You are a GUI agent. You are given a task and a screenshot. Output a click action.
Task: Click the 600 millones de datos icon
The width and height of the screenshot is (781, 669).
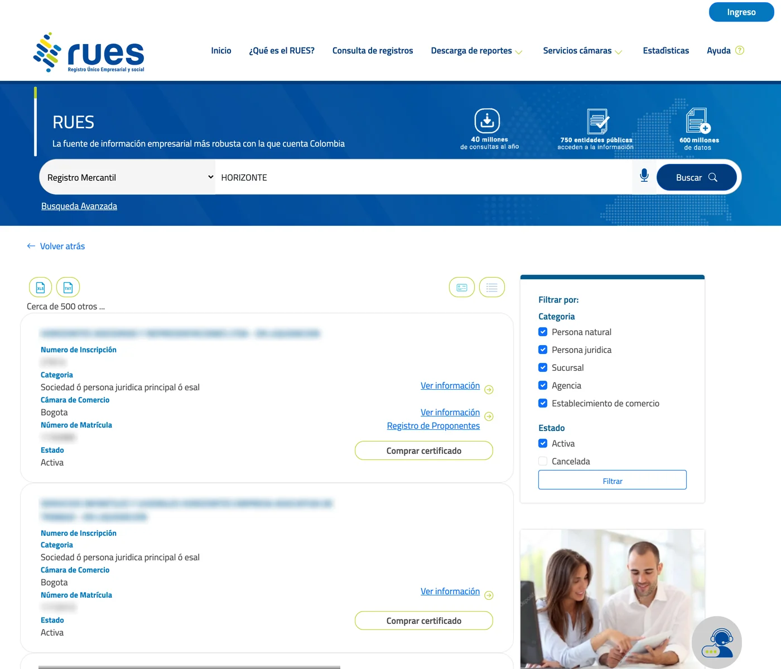click(x=698, y=121)
